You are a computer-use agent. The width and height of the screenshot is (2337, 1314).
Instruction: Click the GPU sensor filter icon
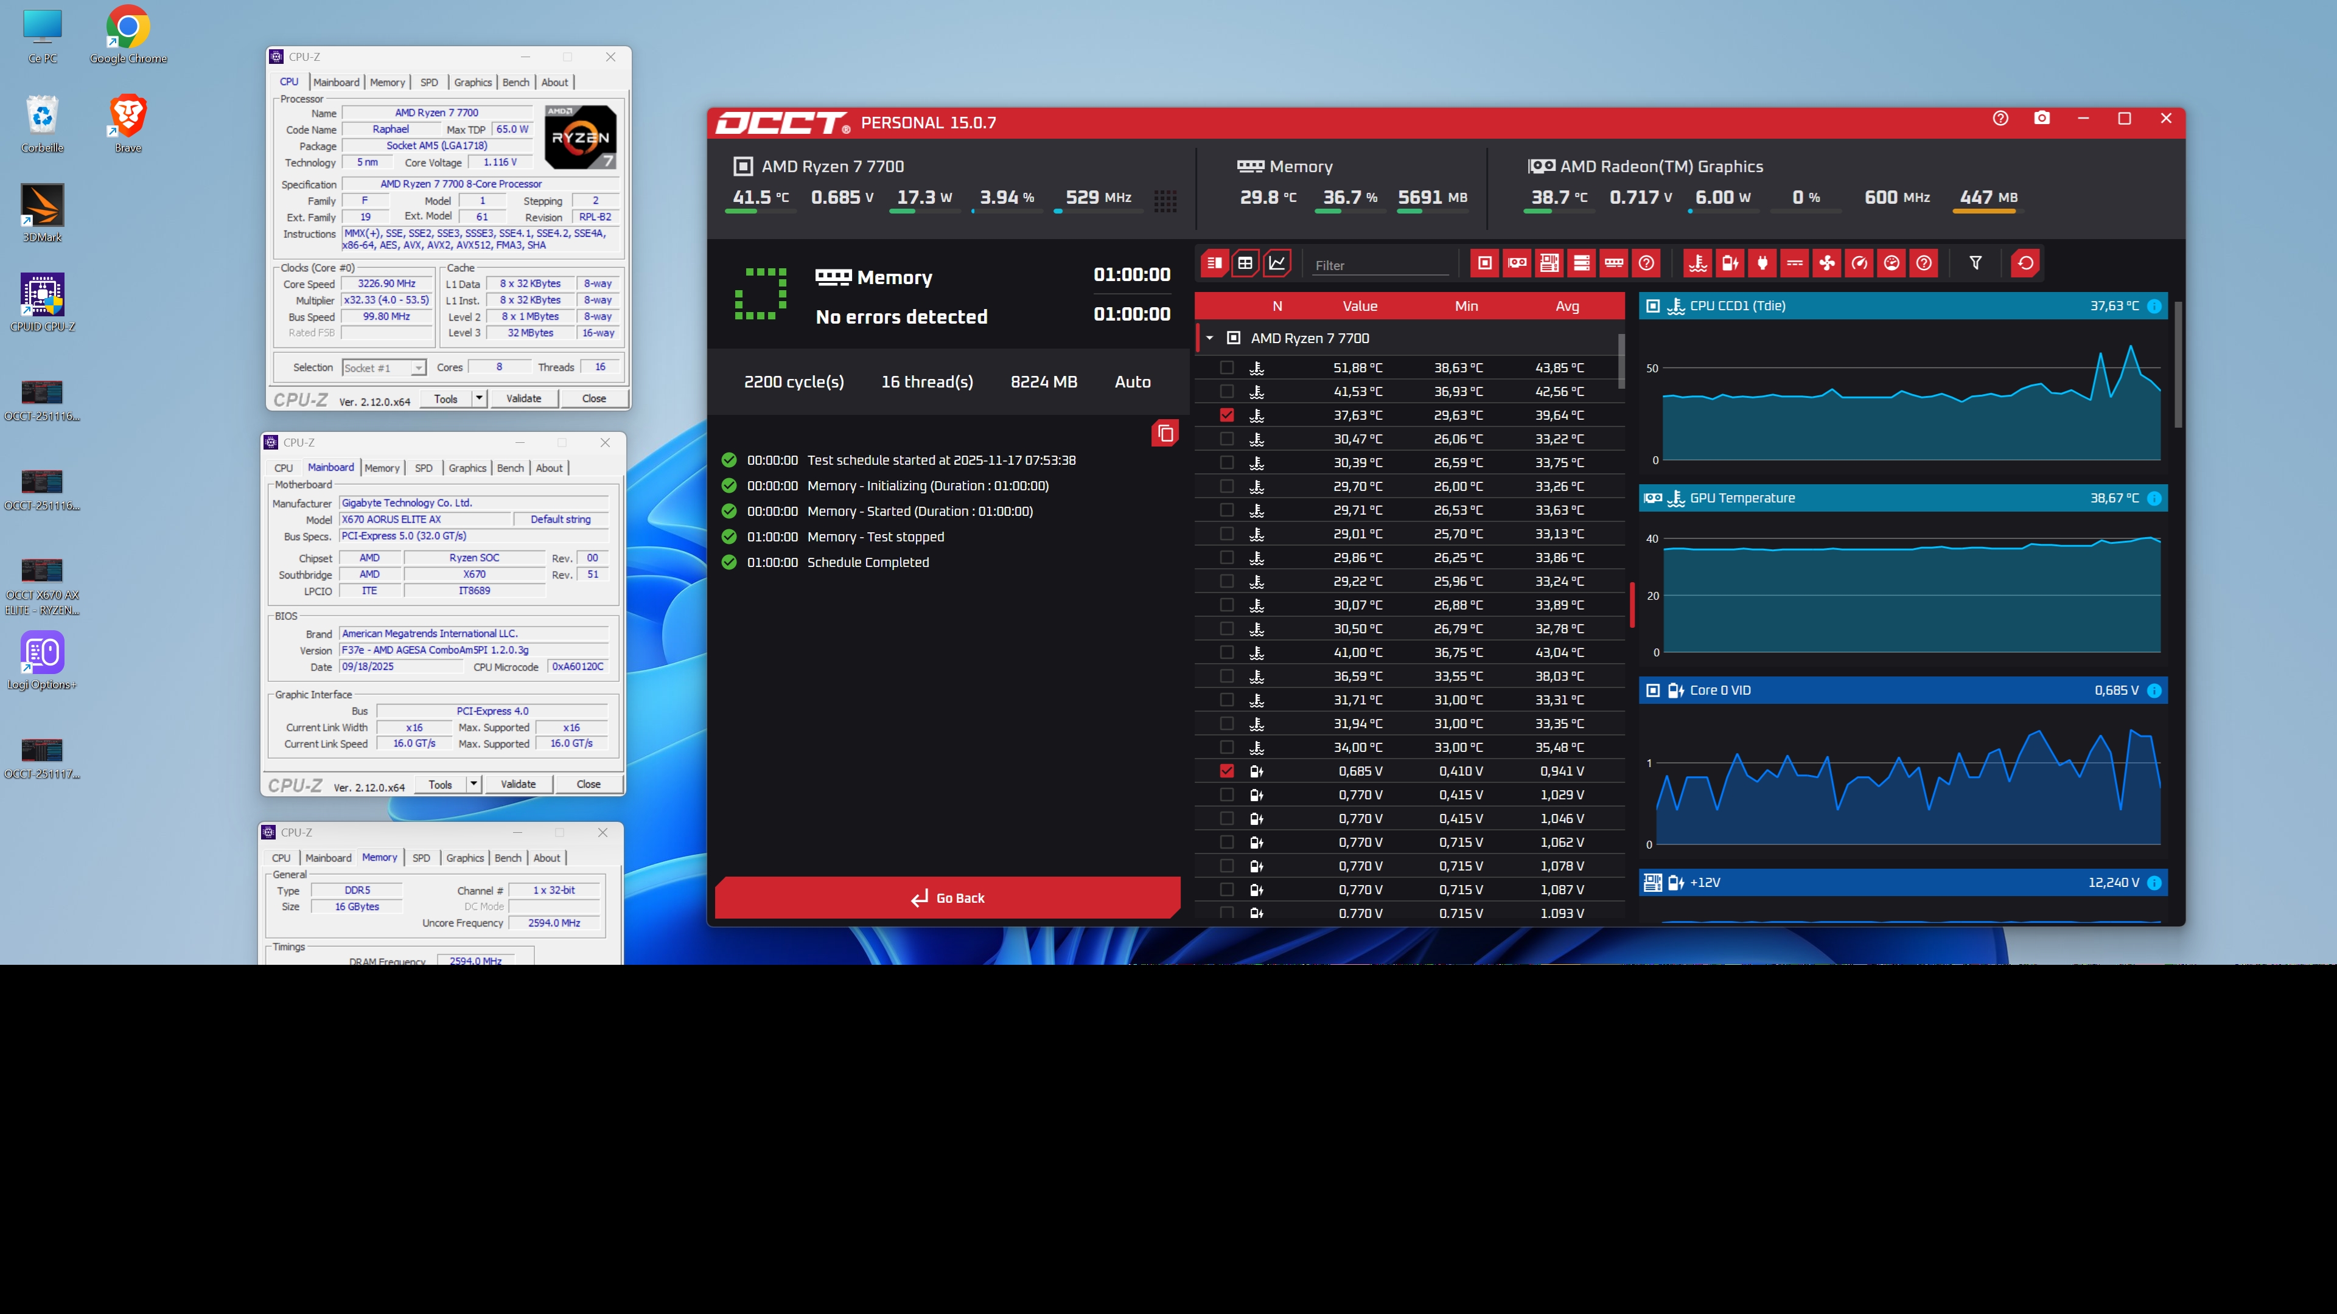pos(1517,263)
